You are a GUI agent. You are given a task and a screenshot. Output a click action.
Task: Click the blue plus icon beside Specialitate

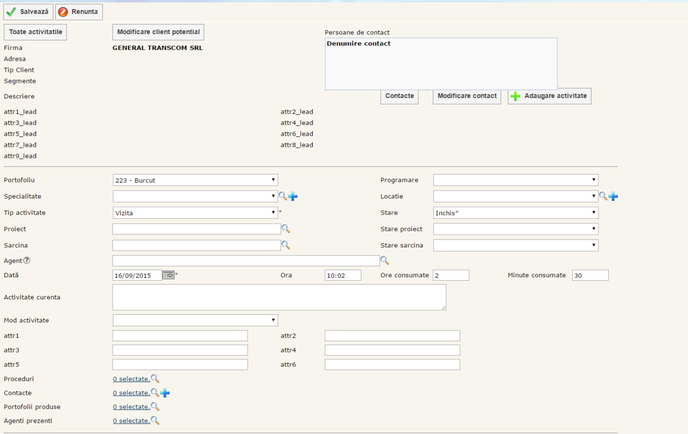293,196
